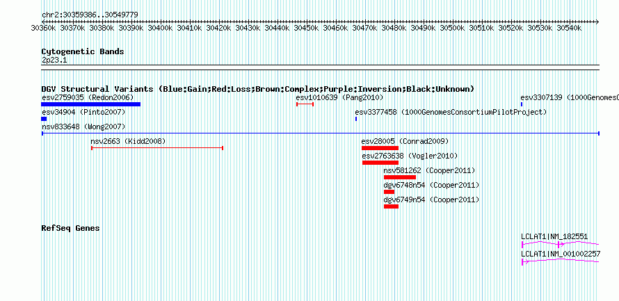
Task: Click the Cytogenetic Bands track title
Action: pos(83,51)
